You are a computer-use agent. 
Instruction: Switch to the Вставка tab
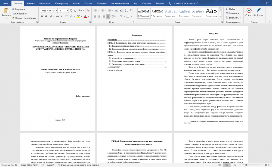tap(30, 3)
